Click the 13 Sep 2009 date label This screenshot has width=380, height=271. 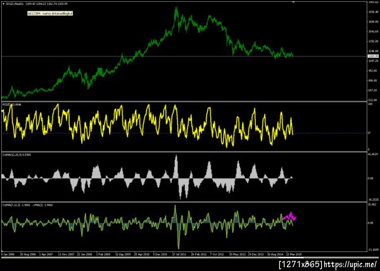[123, 255]
